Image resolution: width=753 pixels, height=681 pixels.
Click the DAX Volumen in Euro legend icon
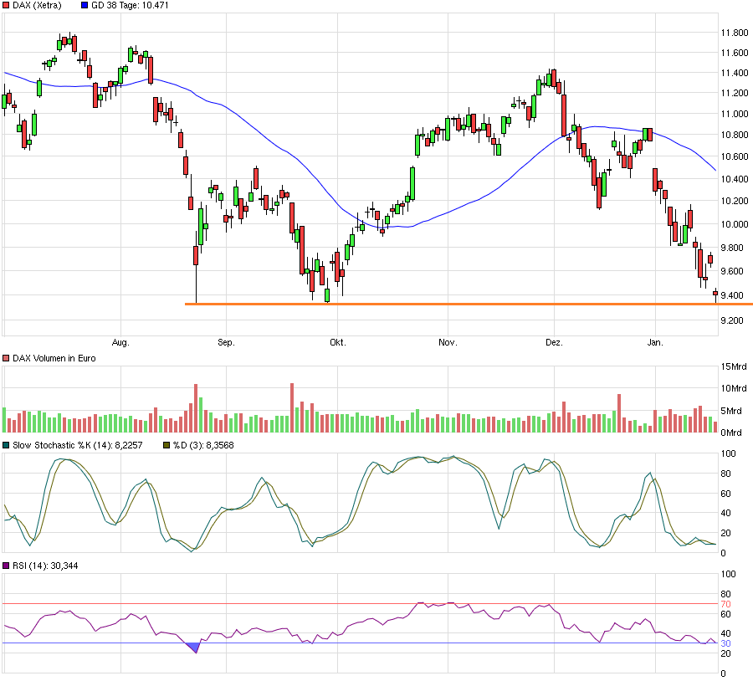[7, 357]
